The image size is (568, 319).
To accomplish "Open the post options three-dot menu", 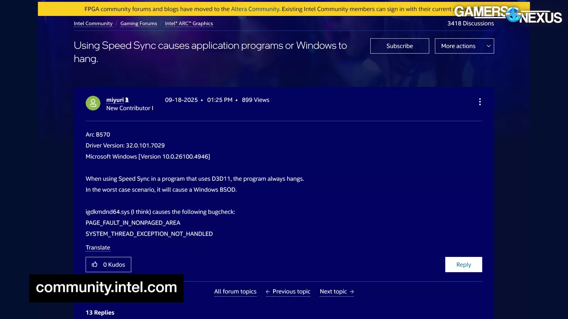I will coord(480,102).
